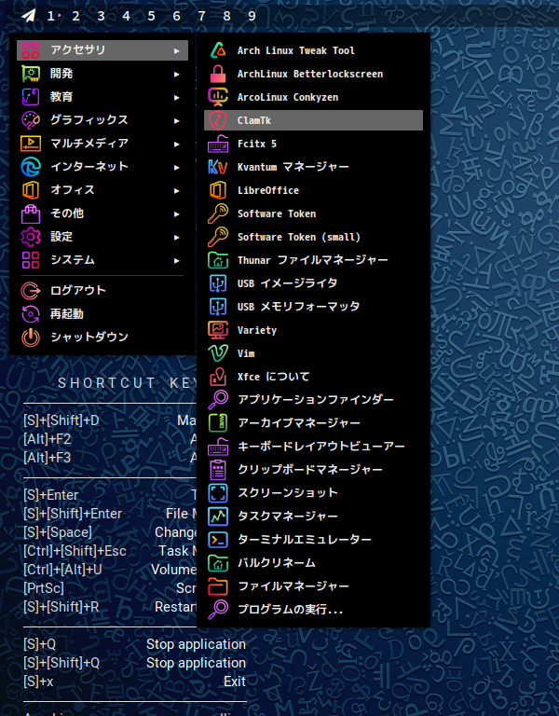The width and height of the screenshot is (559, 716).
Task: Click the USB イメージライタ icon
Action: 218,283
